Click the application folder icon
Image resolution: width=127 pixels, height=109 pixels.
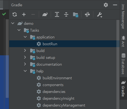pyautogui.click(x=33, y=37)
